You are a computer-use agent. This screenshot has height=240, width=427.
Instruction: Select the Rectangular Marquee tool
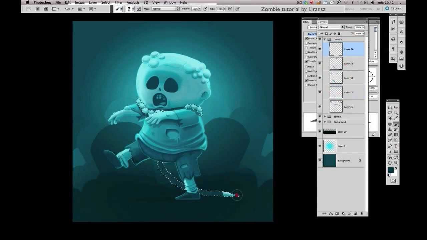(389, 107)
